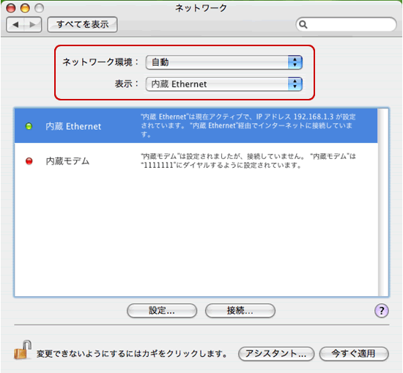This screenshot has height=373, width=403.
Task: Click the yellow minimize window button
Action: (x=25, y=8)
